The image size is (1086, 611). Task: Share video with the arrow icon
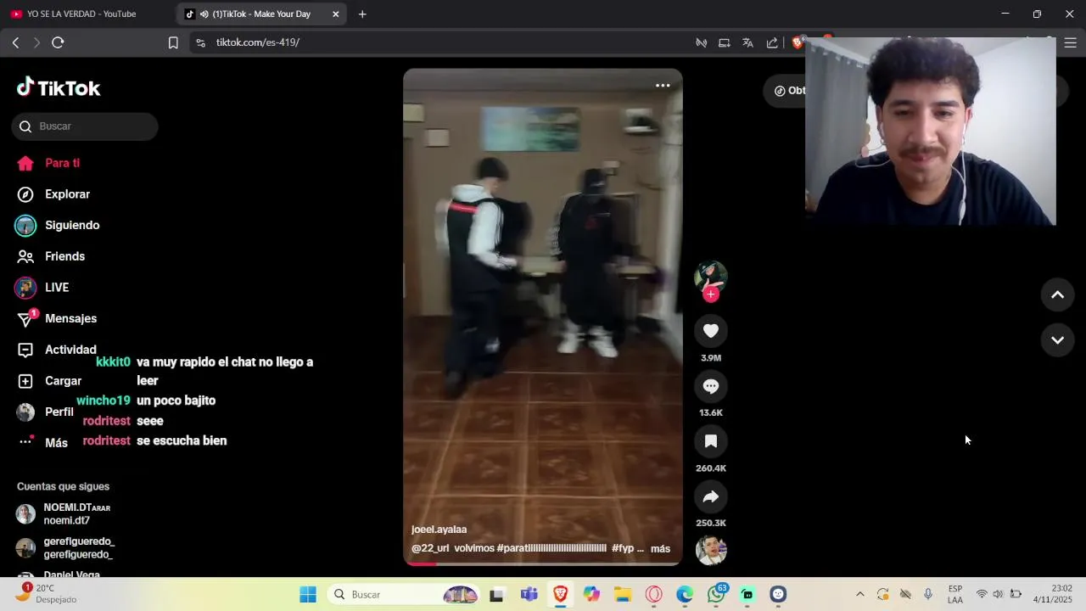(711, 496)
